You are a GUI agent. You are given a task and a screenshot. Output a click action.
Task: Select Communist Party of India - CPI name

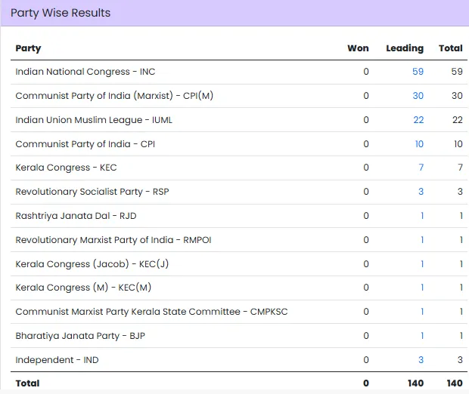click(85, 144)
